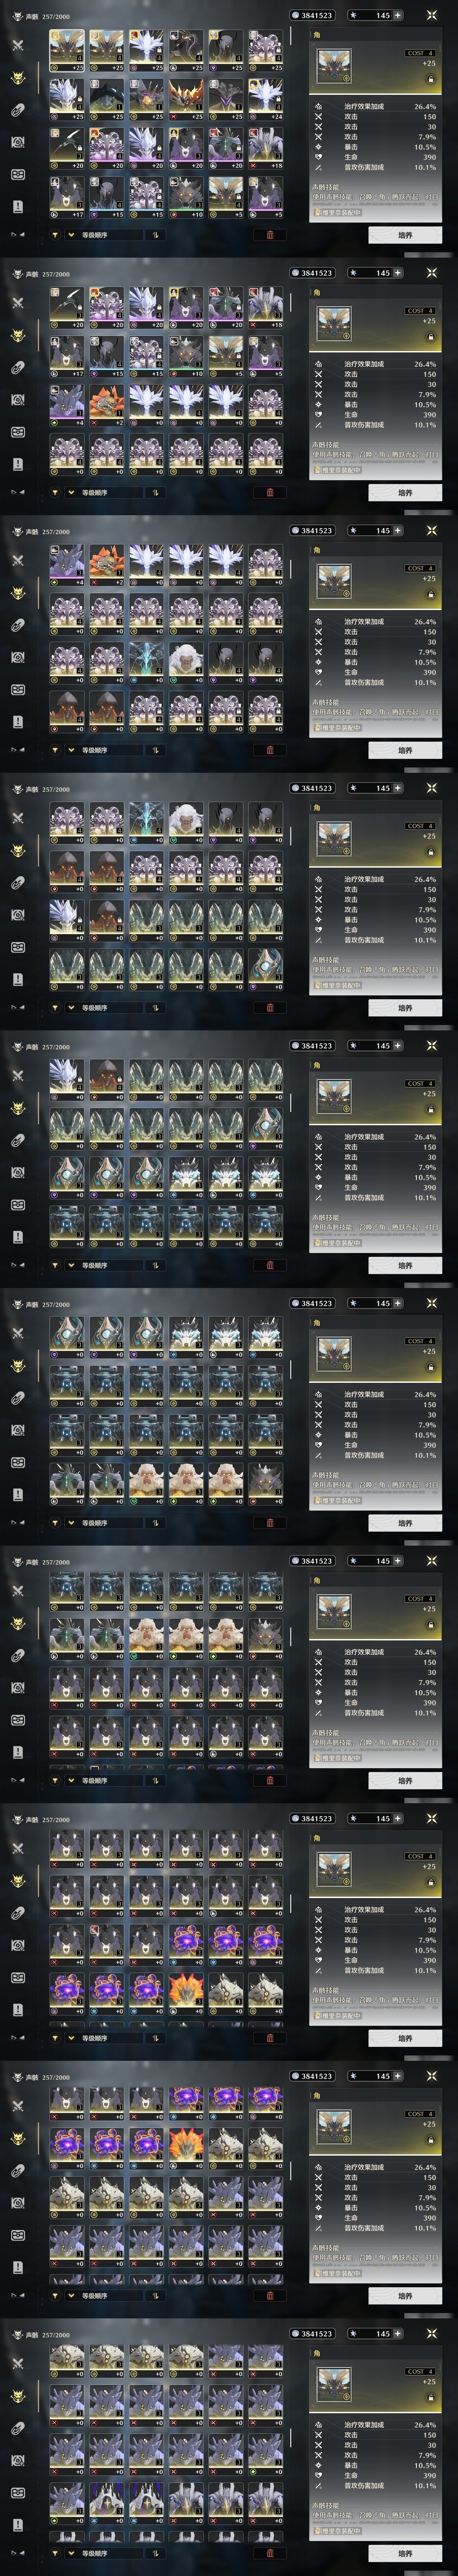Open the yellow filter funnel in topmost panel
The image size is (458, 2576).
click(55, 235)
